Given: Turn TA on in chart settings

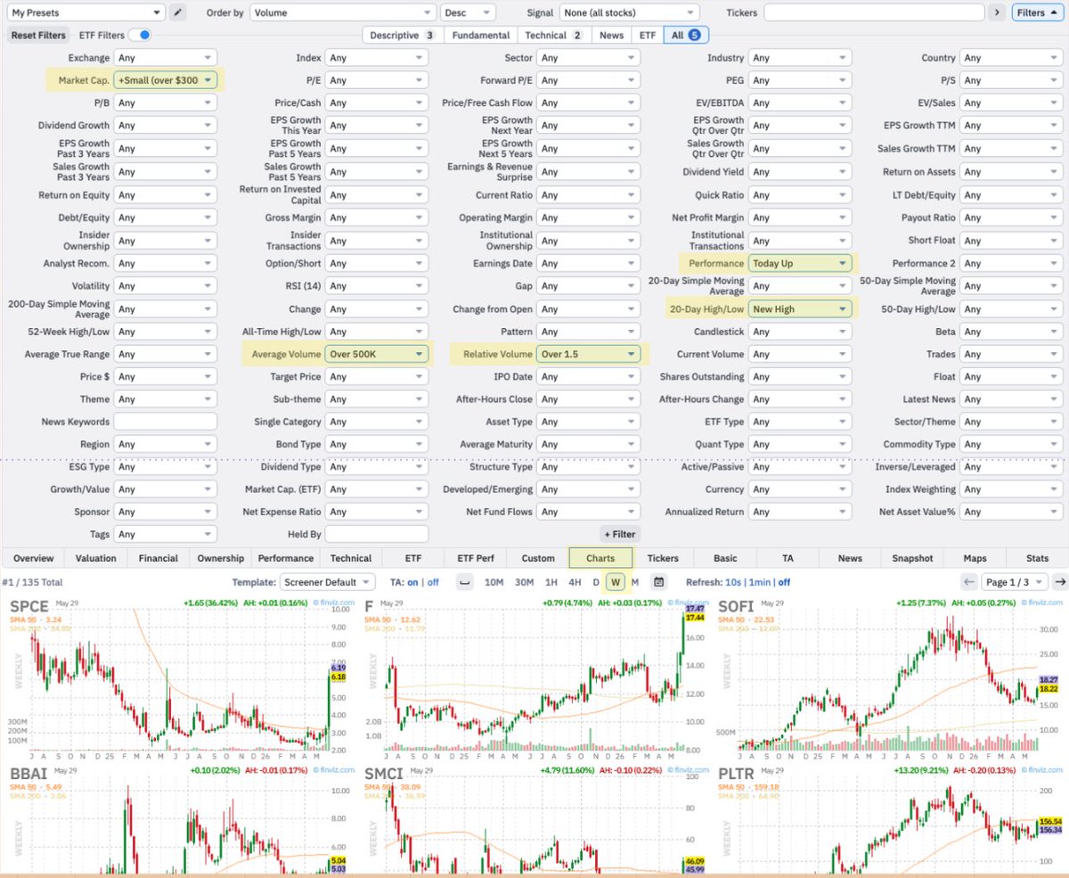Looking at the screenshot, I should pos(412,582).
